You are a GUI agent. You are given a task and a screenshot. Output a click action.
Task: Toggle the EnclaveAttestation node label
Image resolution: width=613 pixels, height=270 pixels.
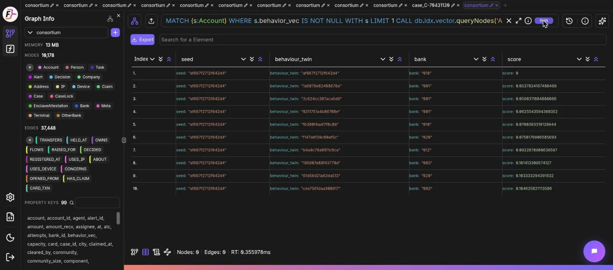click(x=48, y=106)
